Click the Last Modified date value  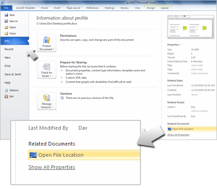click(x=203, y=85)
